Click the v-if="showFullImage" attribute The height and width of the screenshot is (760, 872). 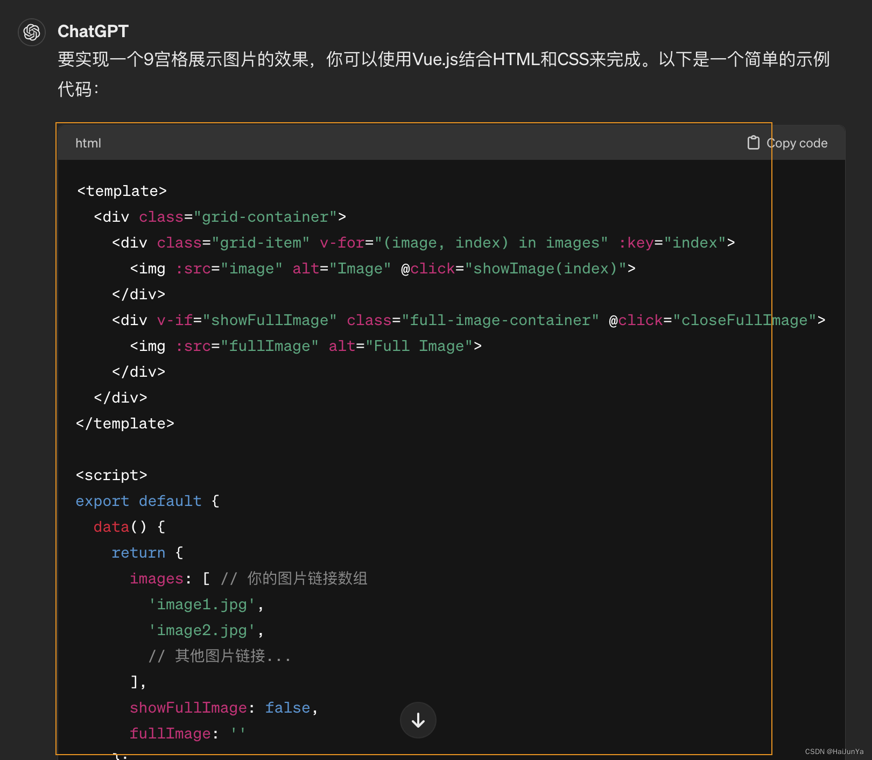pos(247,320)
